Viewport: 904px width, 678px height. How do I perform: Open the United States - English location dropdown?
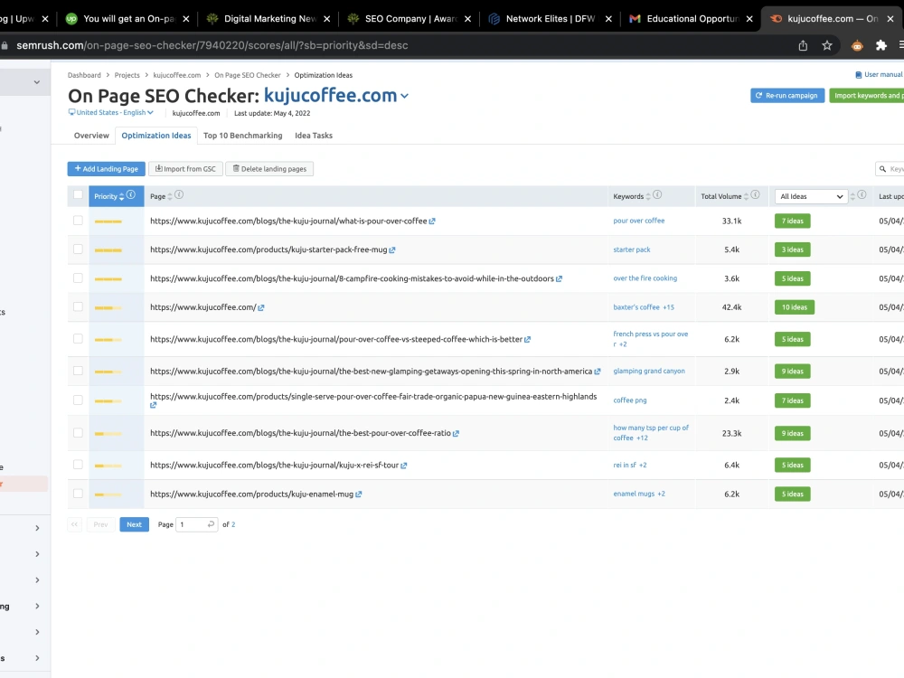[x=111, y=112]
